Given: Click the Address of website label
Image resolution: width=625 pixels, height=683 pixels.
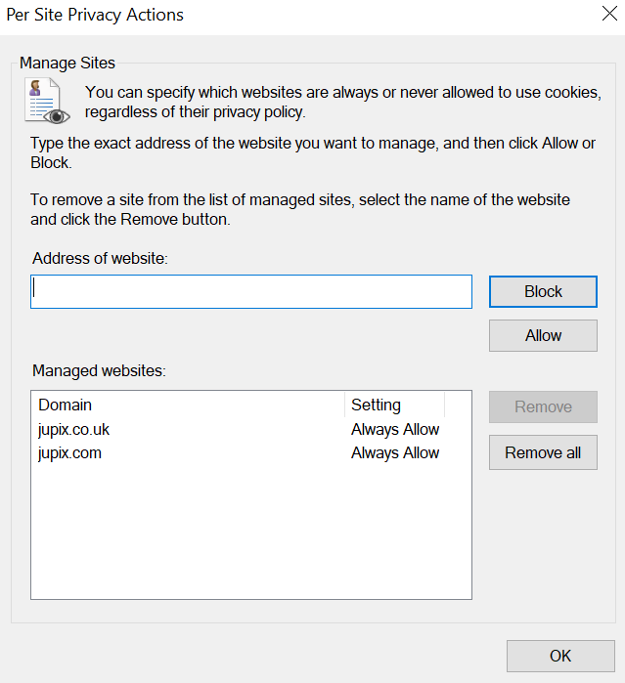Looking at the screenshot, I should click(x=100, y=258).
